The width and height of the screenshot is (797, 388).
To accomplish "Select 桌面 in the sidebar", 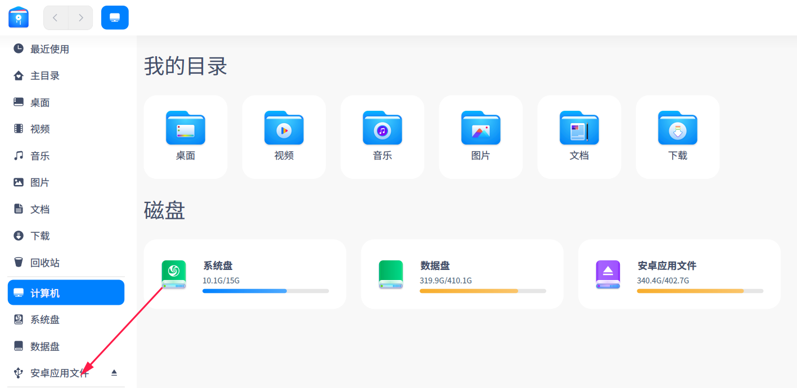I will (x=66, y=102).
